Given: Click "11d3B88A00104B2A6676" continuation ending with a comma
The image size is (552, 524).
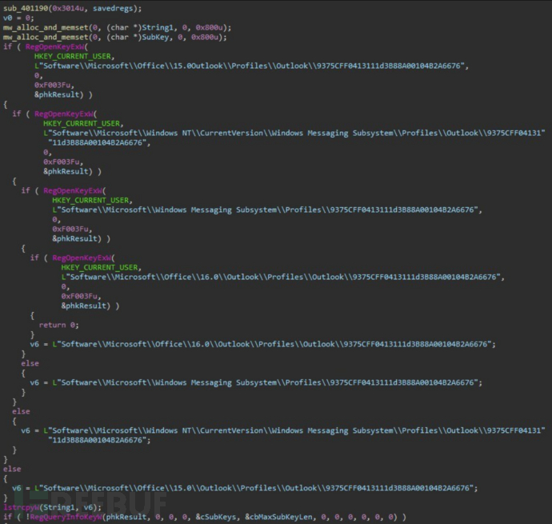Looking at the screenshot, I should click(97, 142).
